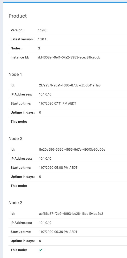Click Node 2 'Uptime in days:' label
127x258 pixels.
tap(23, 177)
